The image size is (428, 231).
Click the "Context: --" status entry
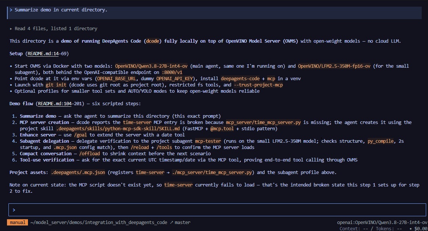click(354, 228)
